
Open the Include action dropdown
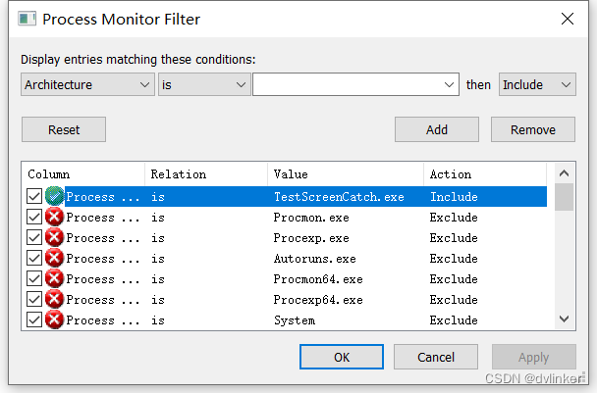(536, 85)
